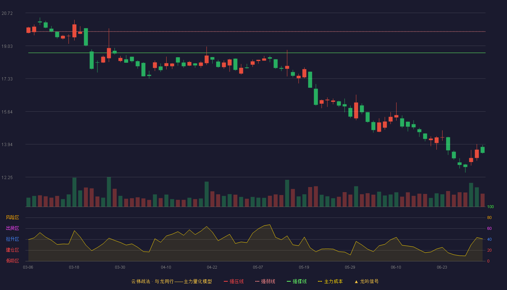Click the 17.33 price axis label
Viewport: 507px width, 290px height.
pos(7,79)
